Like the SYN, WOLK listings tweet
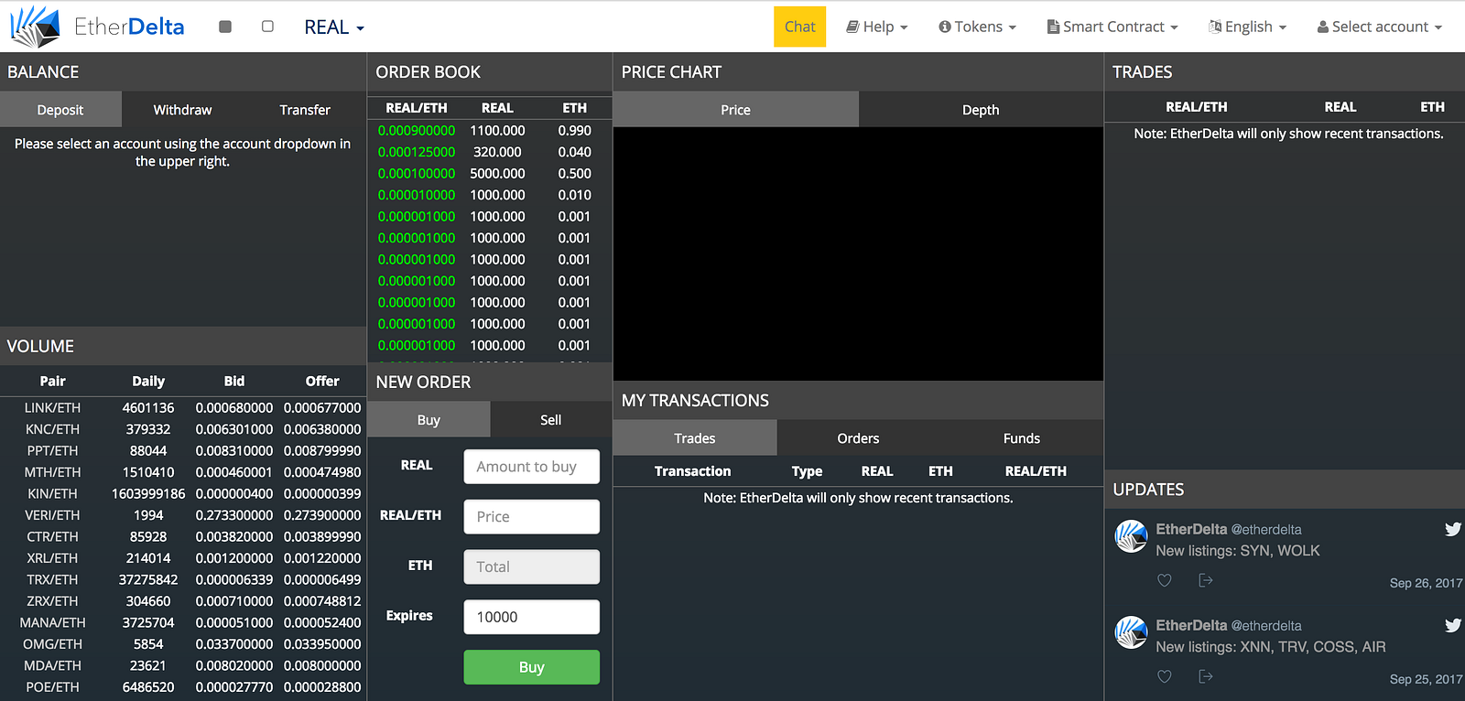The width and height of the screenshot is (1465, 701). tap(1164, 580)
